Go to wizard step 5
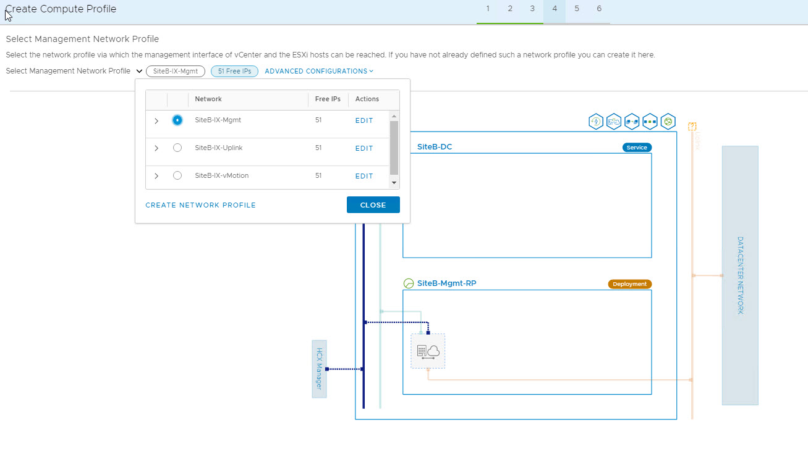 point(577,9)
